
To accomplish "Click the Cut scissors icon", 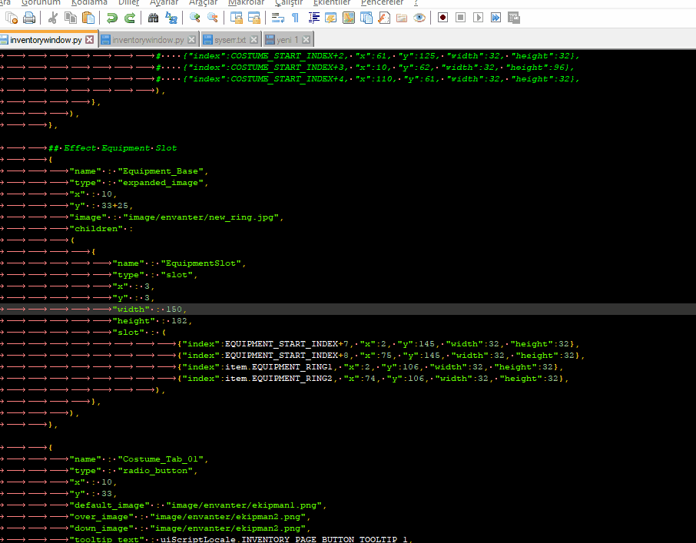I will (x=53, y=18).
